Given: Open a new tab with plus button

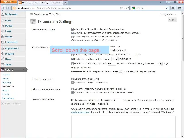Looking at the screenshot, I should tap(65, 3).
